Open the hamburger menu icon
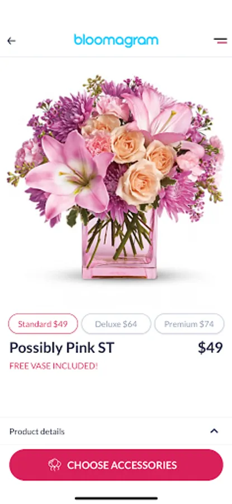 coord(220,41)
